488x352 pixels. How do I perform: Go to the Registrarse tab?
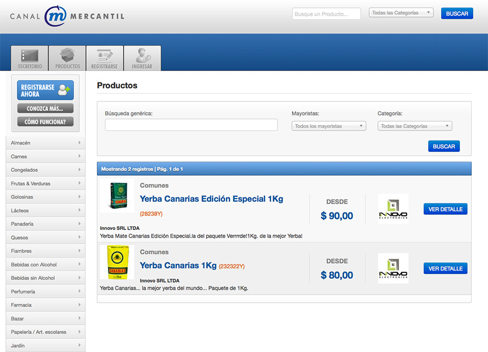point(105,58)
